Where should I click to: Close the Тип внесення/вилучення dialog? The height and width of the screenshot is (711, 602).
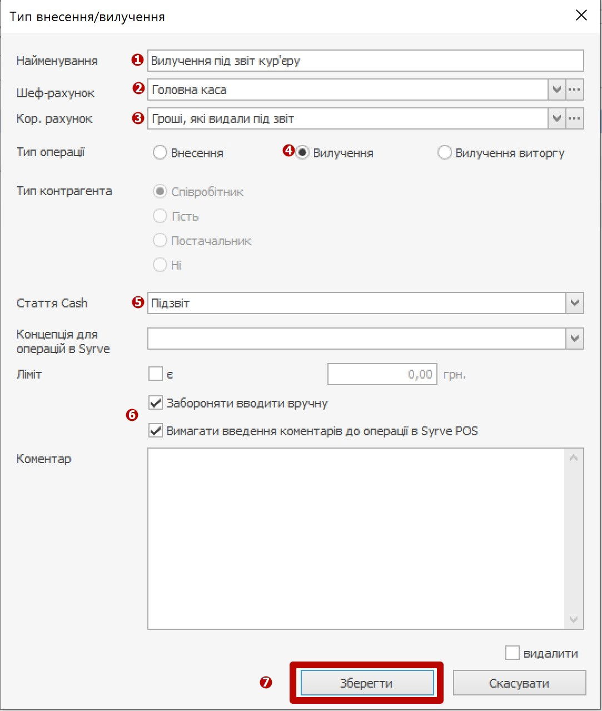[x=581, y=16]
